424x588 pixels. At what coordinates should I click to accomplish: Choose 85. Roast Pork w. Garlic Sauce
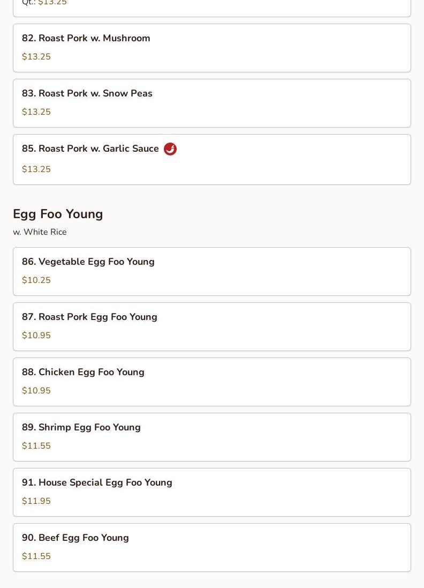click(x=90, y=149)
